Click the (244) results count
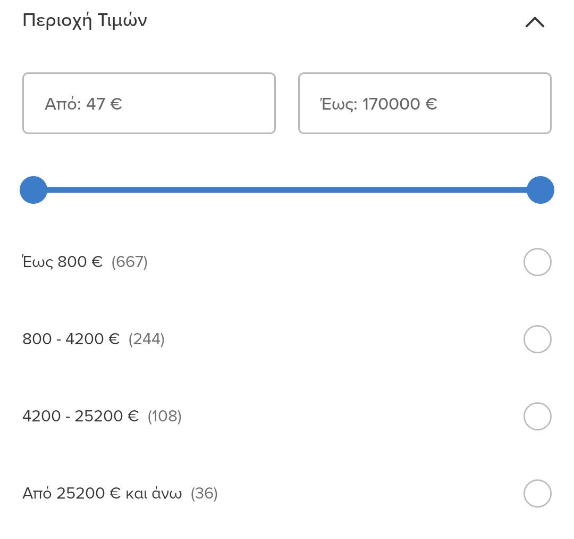Viewport: 574px width, 539px height. coord(147,339)
